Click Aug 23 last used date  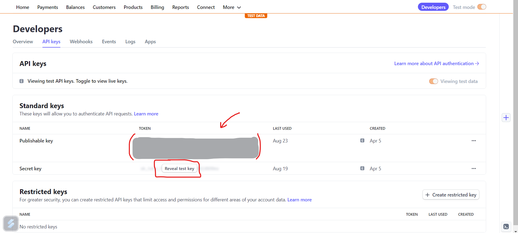click(280, 141)
